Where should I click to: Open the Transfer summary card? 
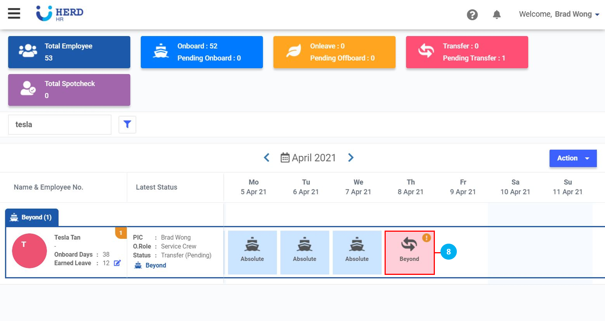tap(467, 52)
